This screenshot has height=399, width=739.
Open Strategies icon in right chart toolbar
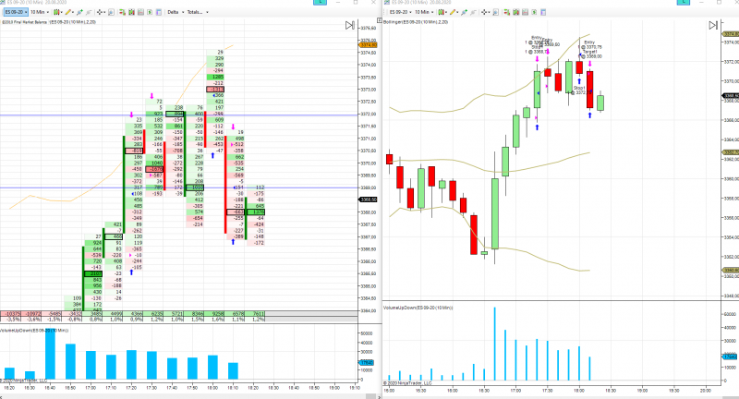(x=534, y=12)
